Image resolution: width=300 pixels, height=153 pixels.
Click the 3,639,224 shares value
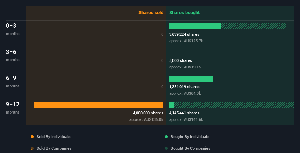[x=184, y=34]
